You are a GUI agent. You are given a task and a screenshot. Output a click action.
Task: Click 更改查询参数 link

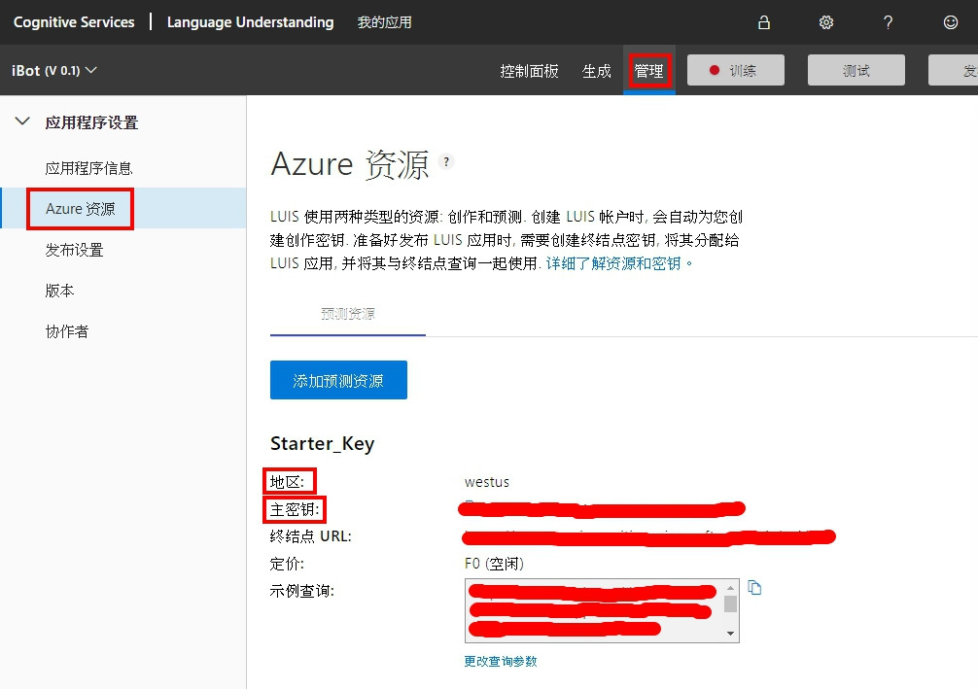point(501,661)
